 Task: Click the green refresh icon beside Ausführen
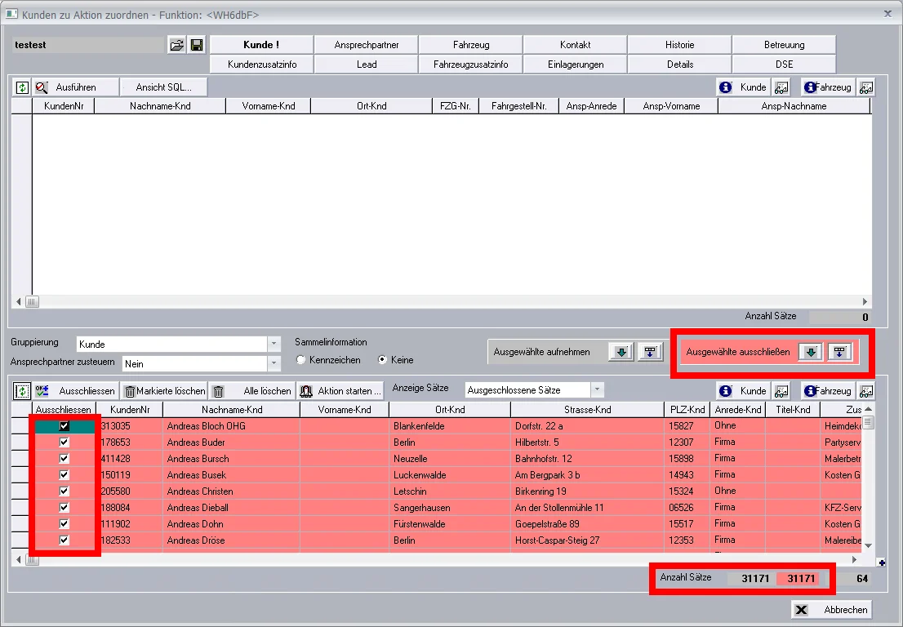(x=22, y=87)
